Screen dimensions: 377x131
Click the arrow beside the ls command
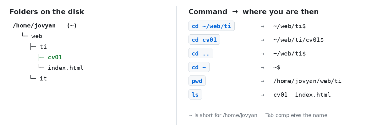pyautogui.click(x=262, y=95)
